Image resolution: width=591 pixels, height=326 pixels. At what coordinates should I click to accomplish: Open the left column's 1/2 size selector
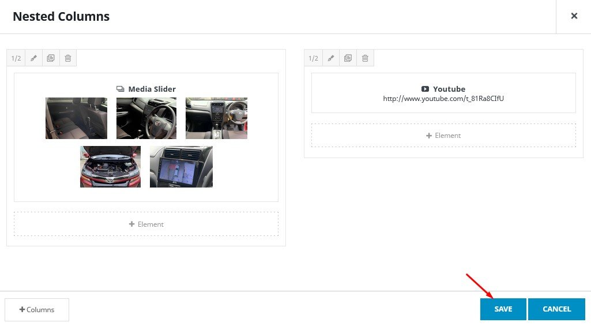click(16, 58)
